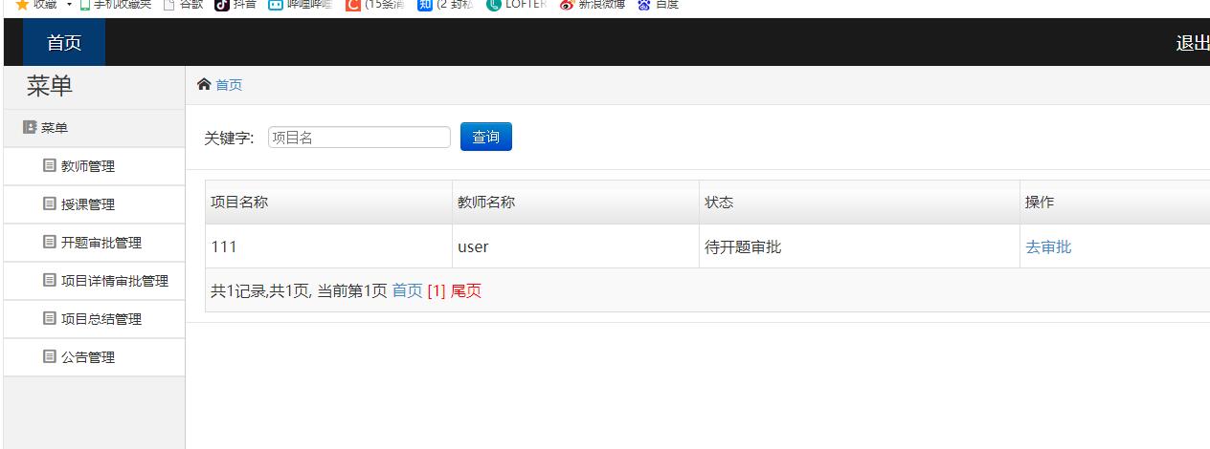Click the 共1记录,共1页 summary text
This screenshot has width=1210, height=449.
tap(261, 290)
